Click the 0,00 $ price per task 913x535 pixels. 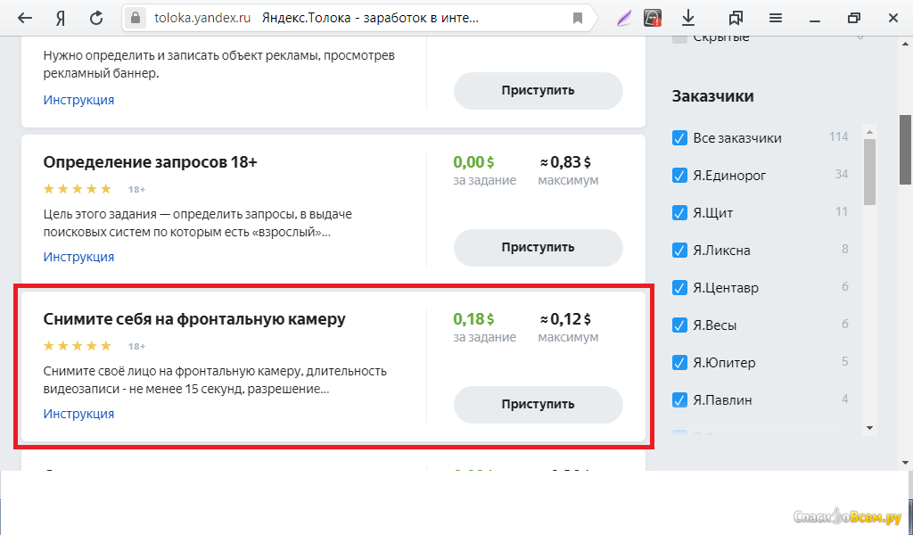click(x=473, y=162)
